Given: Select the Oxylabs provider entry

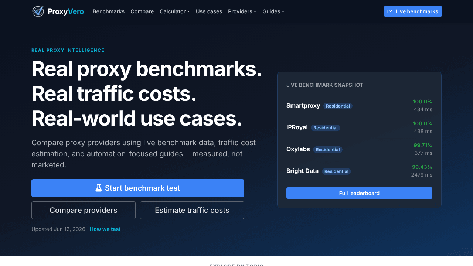Looking at the screenshot, I should click(359, 149).
